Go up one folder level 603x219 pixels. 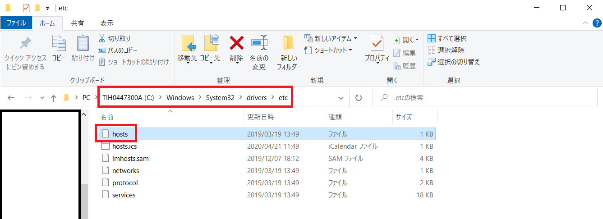pyautogui.click(x=54, y=98)
